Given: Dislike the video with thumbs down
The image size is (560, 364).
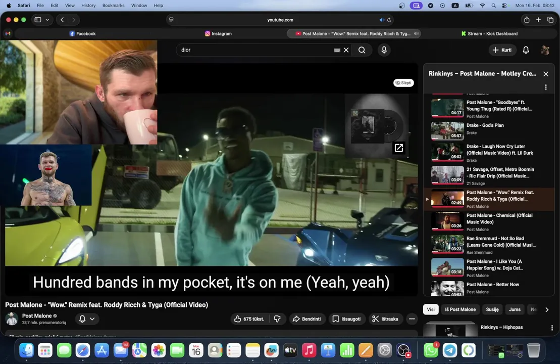Looking at the screenshot, I should pos(278,319).
